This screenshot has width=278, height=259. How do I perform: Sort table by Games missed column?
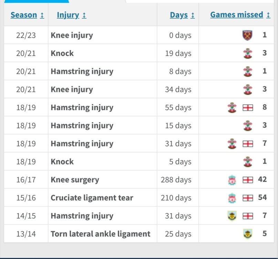236,15
